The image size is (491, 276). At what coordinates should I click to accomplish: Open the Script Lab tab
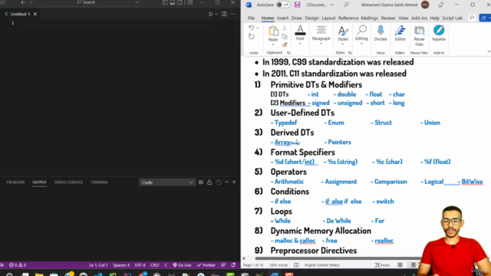(x=452, y=18)
